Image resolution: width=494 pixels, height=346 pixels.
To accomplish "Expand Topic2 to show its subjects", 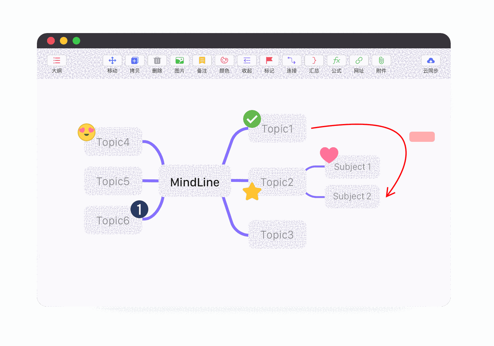I will (277, 182).
